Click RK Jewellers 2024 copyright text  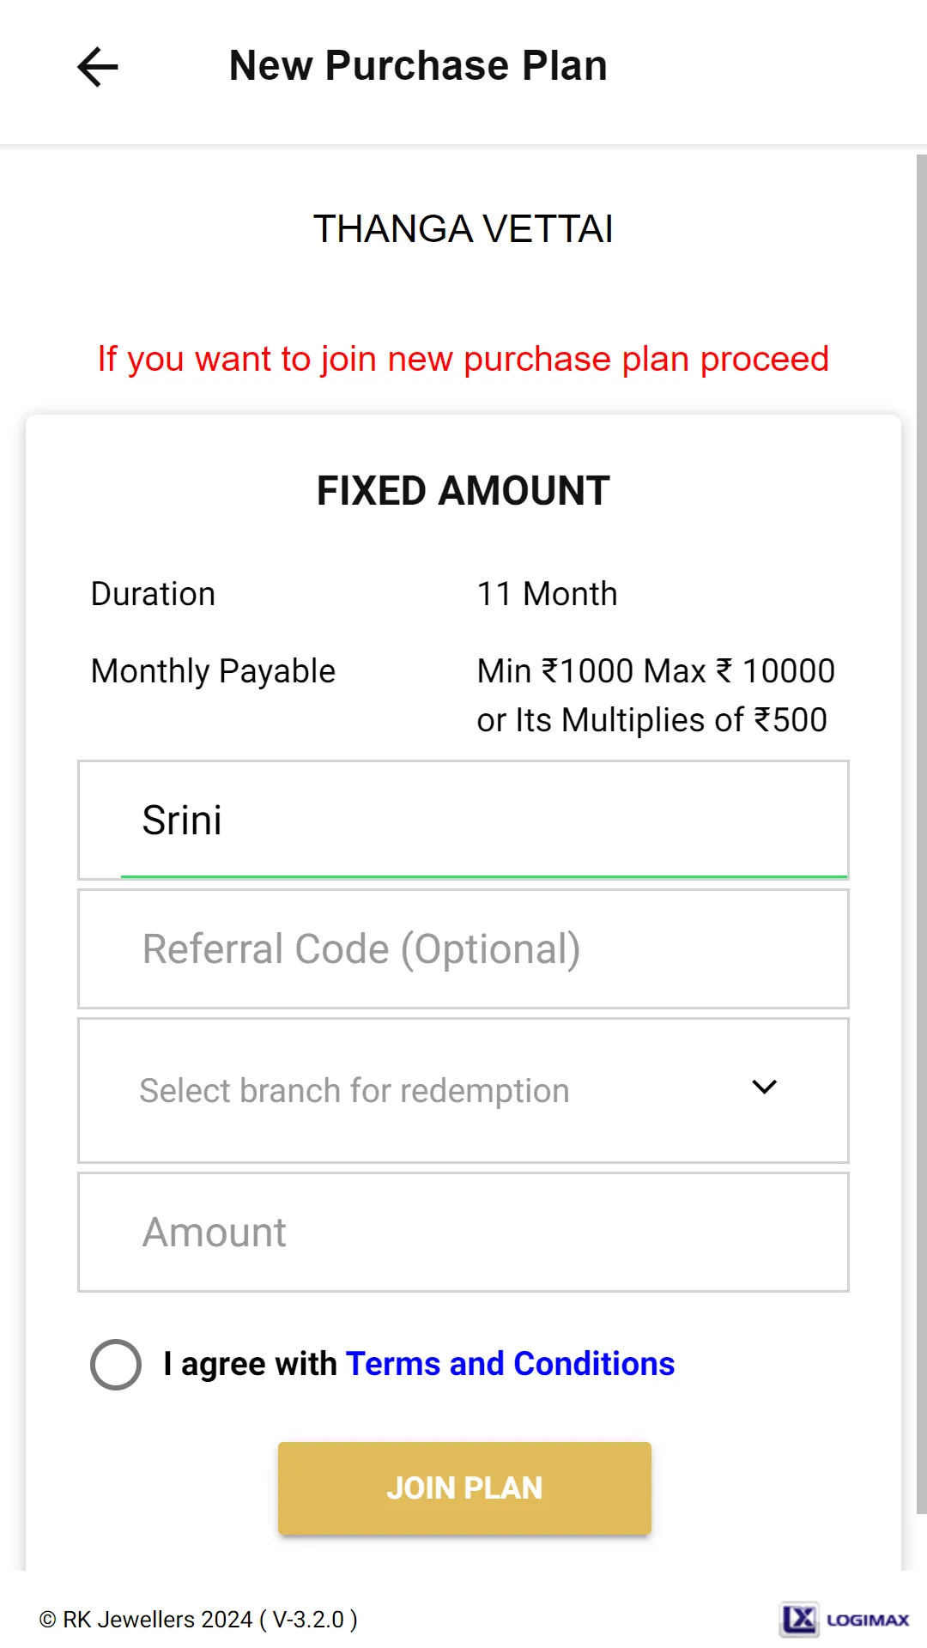tap(198, 1620)
